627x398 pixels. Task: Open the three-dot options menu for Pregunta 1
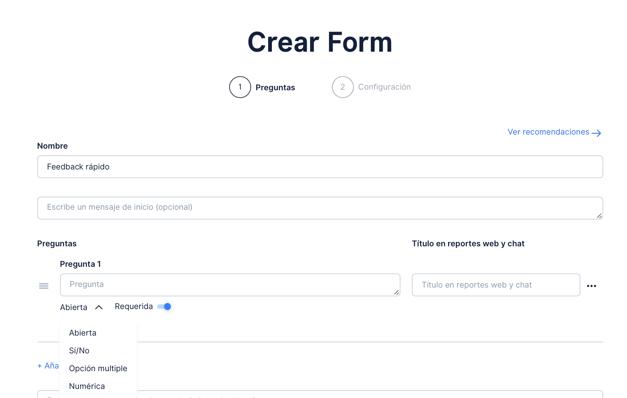591,286
